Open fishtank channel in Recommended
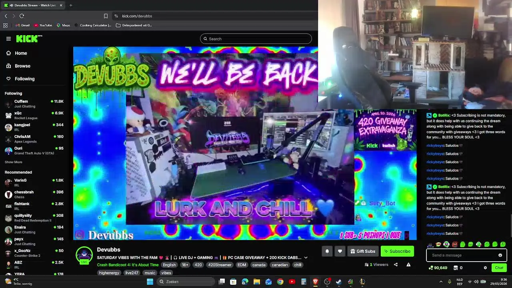The width and height of the screenshot is (512, 288). (34, 206)
